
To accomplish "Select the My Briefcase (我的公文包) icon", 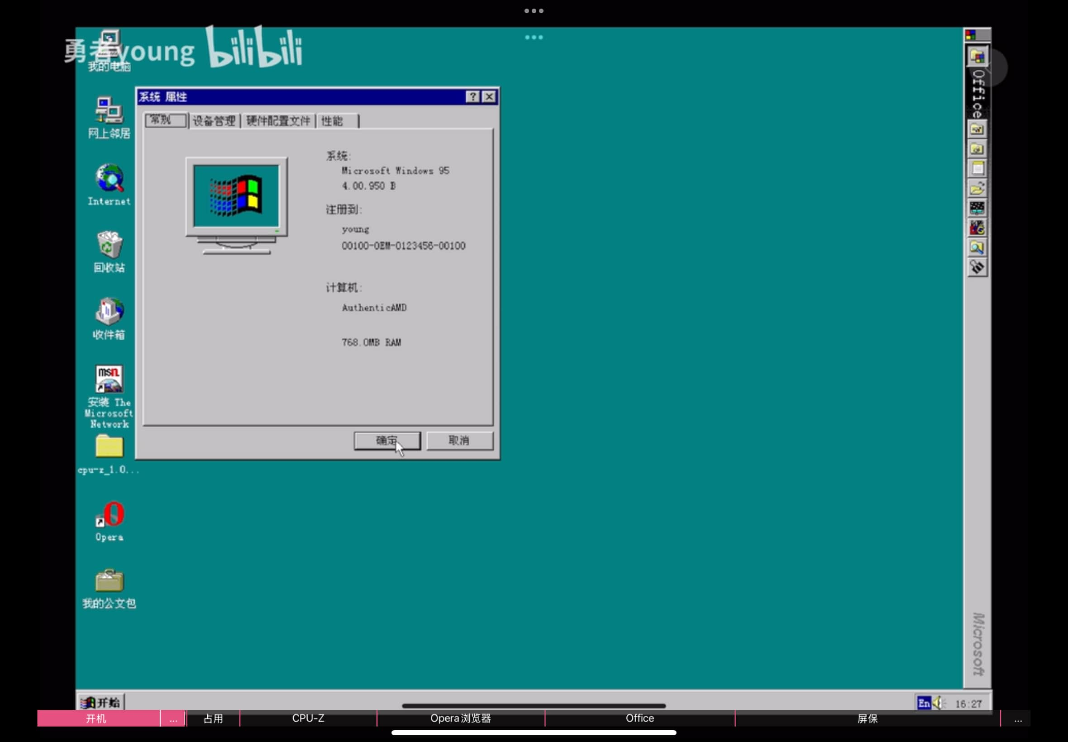I will 109,589.
